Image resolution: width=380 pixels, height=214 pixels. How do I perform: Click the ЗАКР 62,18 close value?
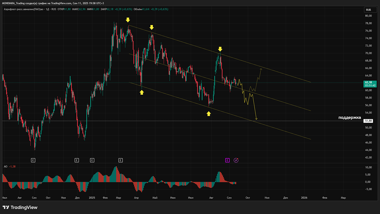107,9
